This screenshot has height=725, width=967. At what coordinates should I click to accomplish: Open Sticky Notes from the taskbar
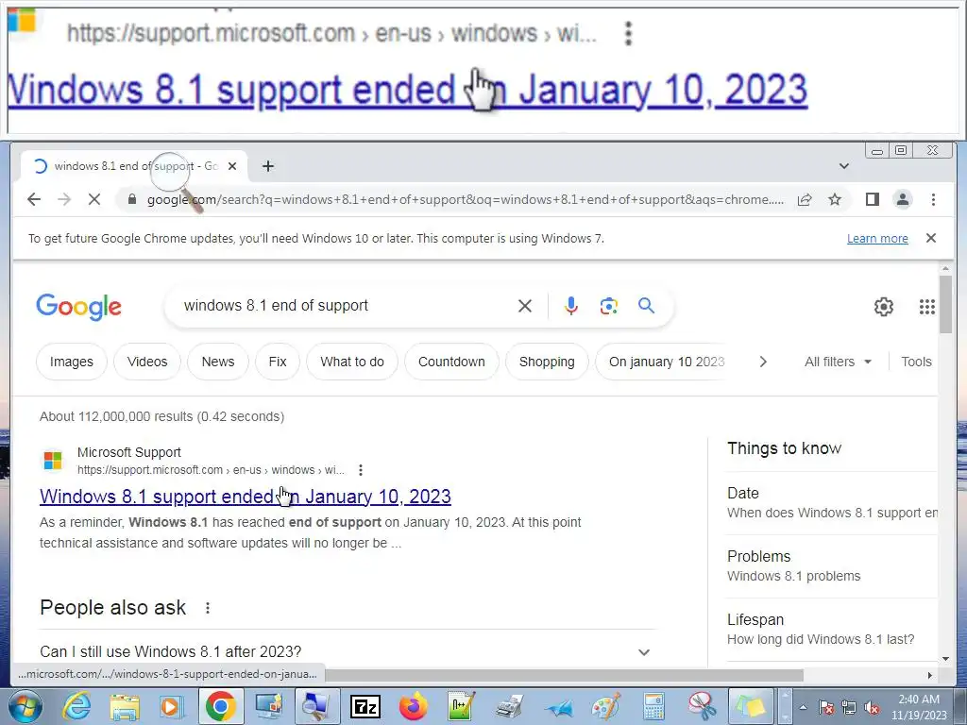[x=751, y=706]
